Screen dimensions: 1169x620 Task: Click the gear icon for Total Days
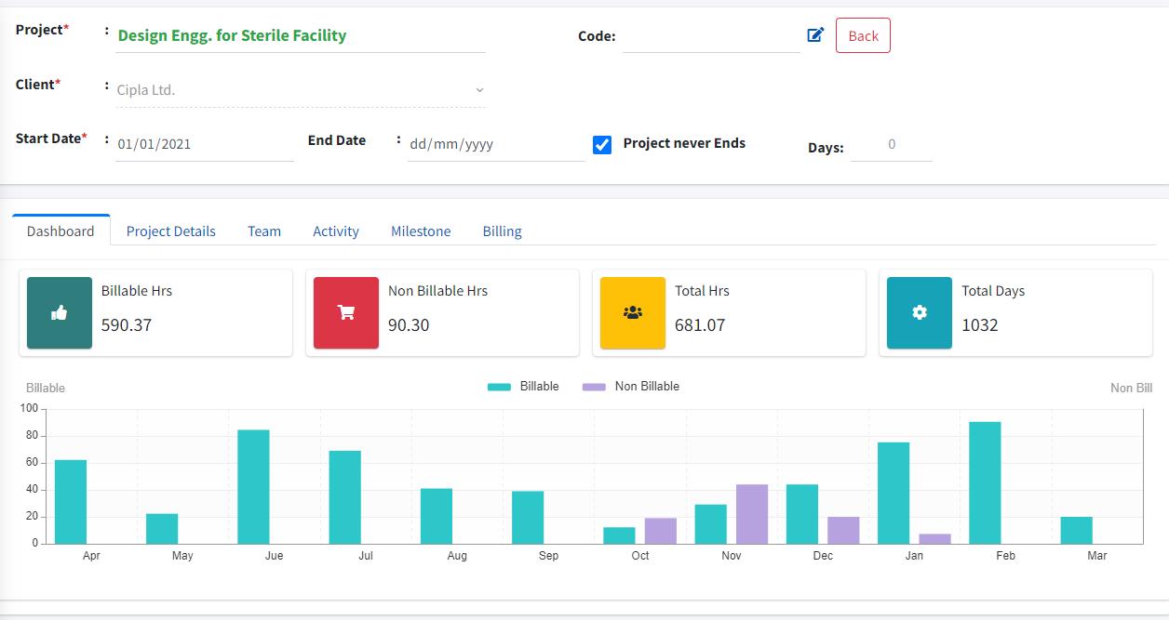click(x=920, y=313)
